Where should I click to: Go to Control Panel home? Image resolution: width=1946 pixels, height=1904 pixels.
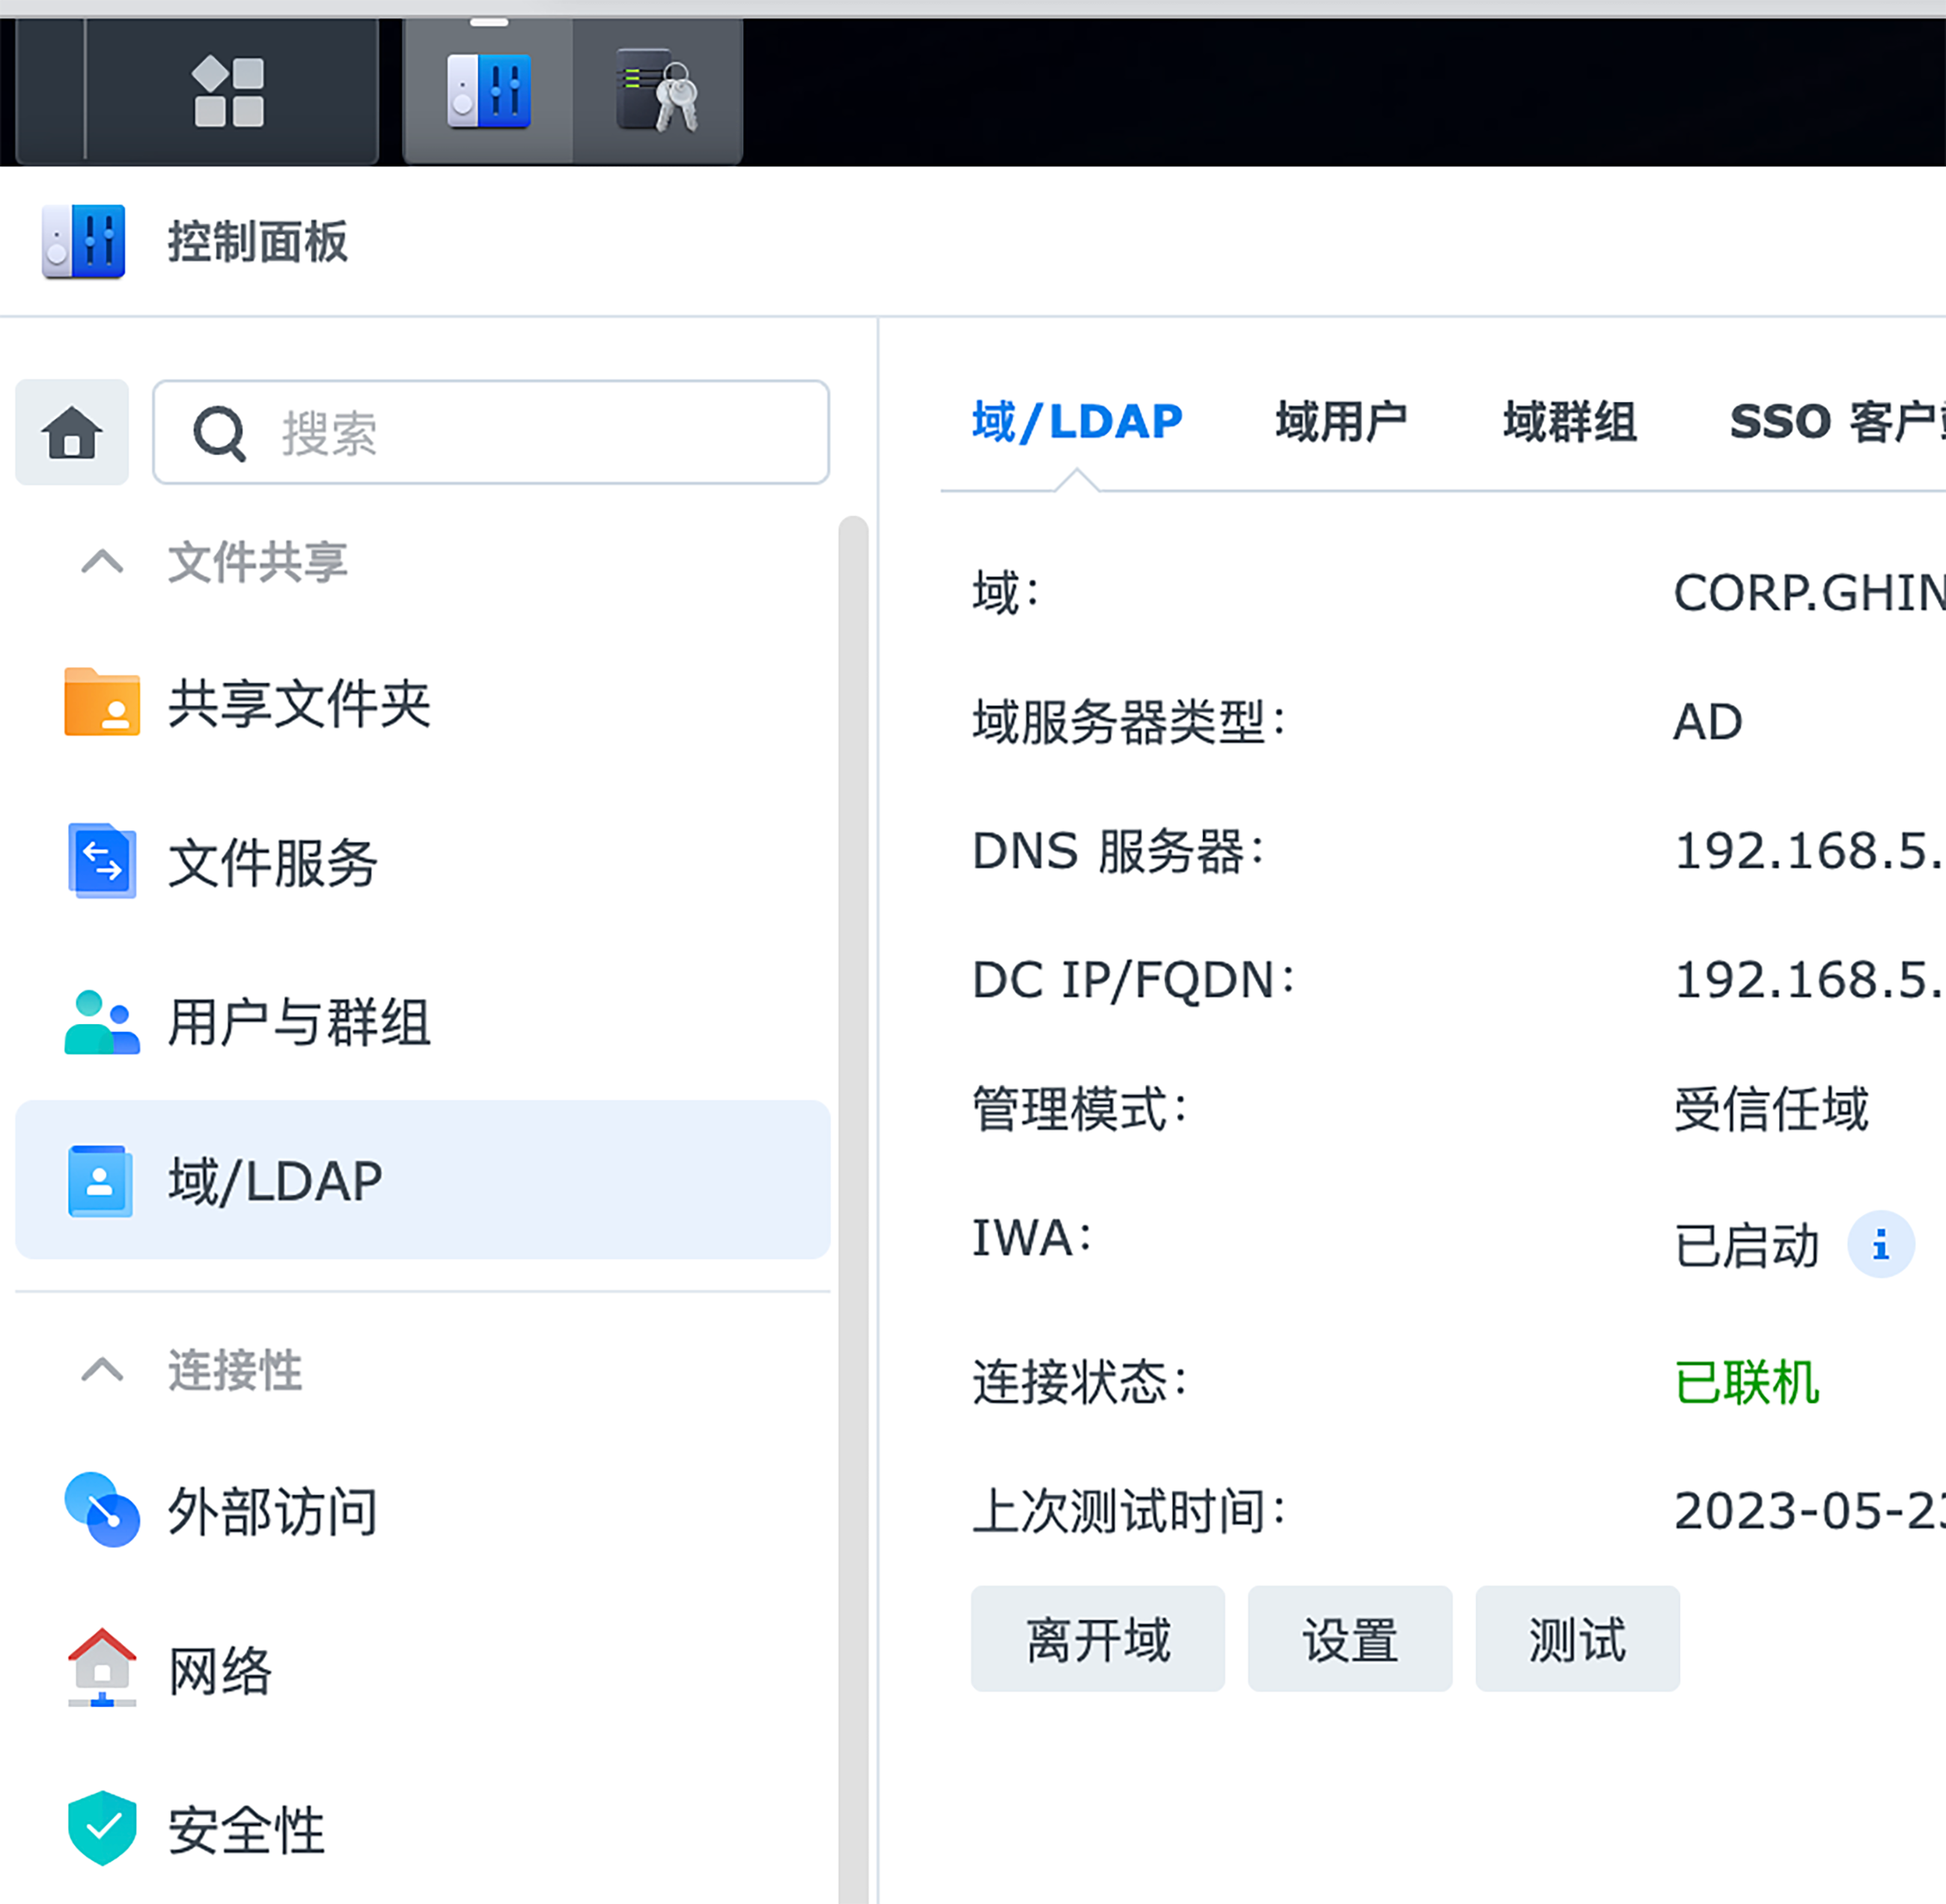point(72,432)
